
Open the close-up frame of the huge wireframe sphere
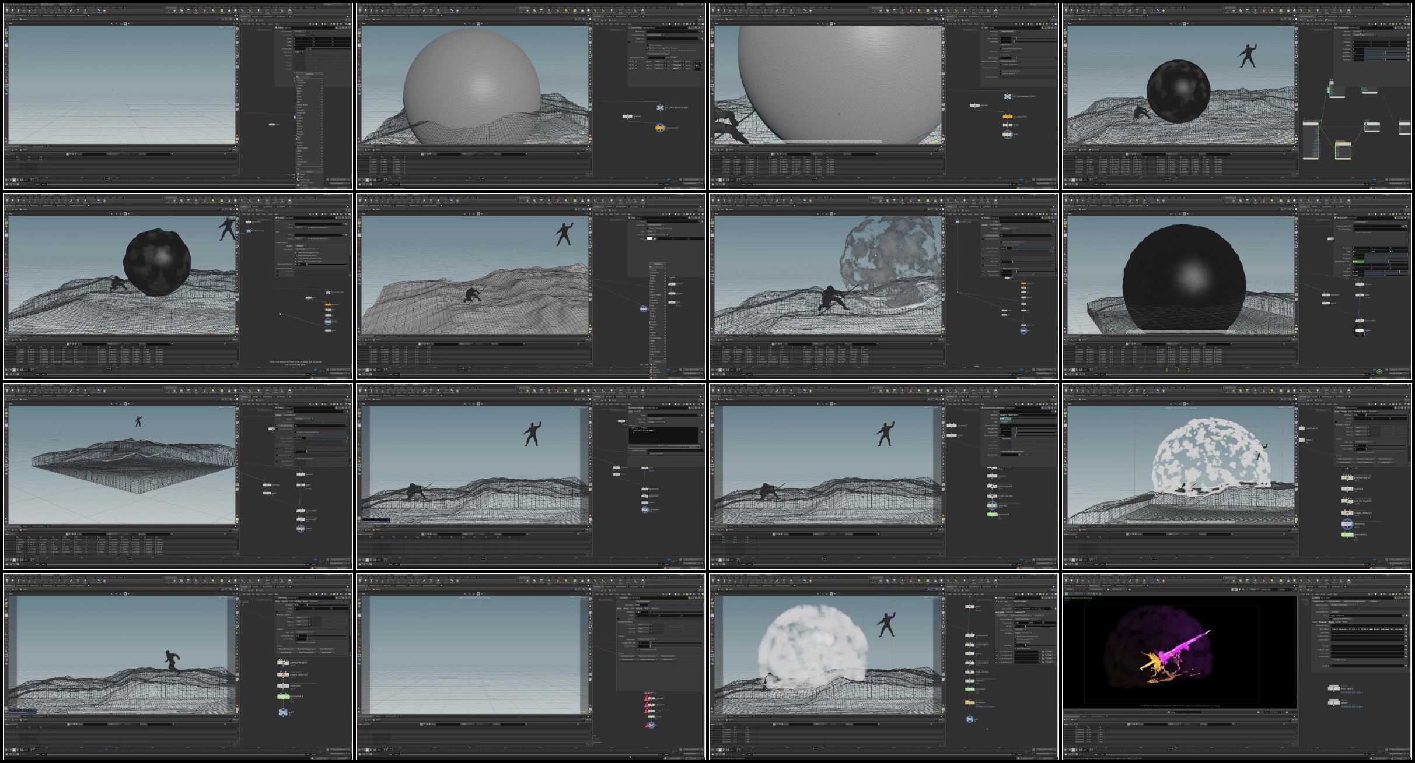884,96
